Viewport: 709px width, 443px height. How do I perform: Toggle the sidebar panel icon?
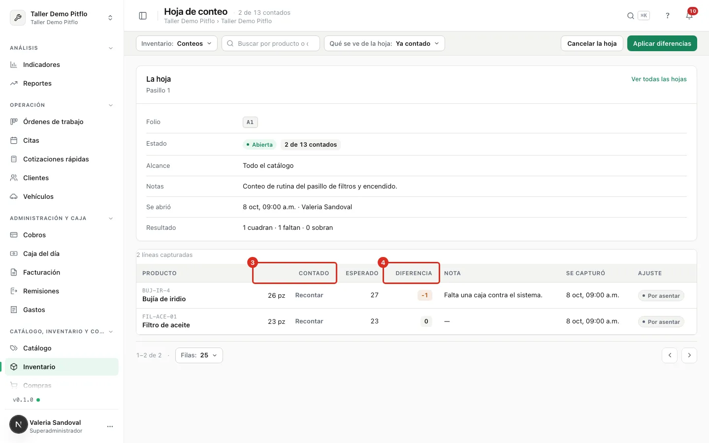click(x=143, y=16)
